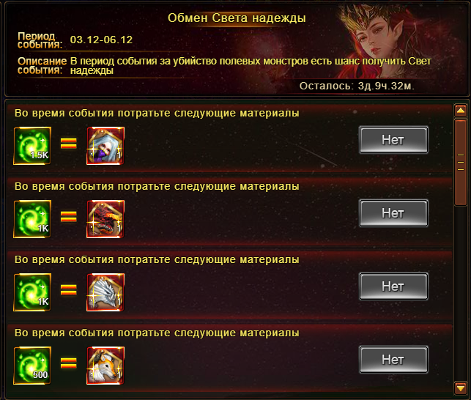Click the Осталось remaining time text
Image resolution: width=471 pixels, height=400 pixels.
(x=357, y=86)
